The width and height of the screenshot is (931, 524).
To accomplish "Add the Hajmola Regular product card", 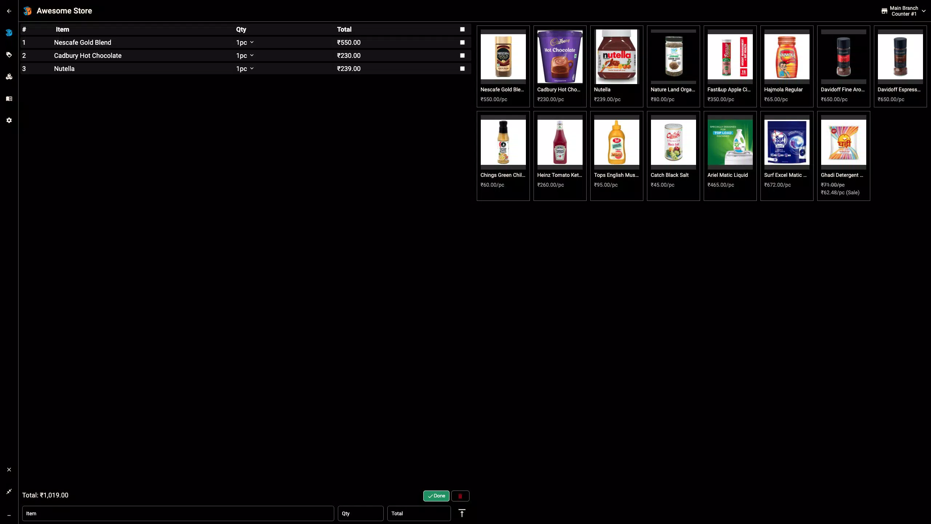I will (787, 66).
